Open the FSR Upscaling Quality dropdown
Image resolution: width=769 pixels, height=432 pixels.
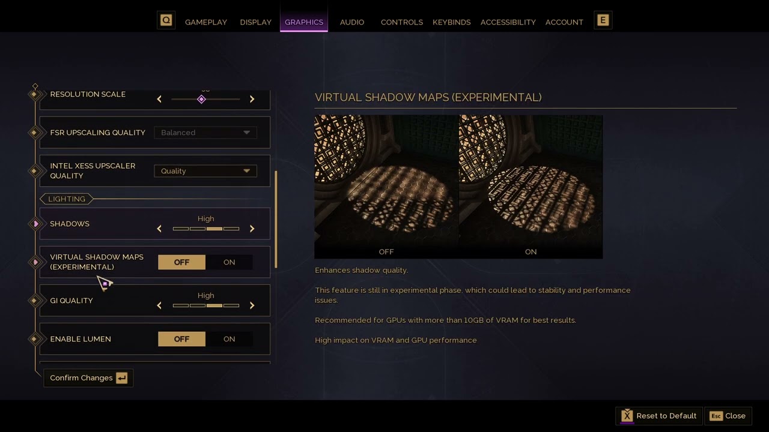[205, 133]
